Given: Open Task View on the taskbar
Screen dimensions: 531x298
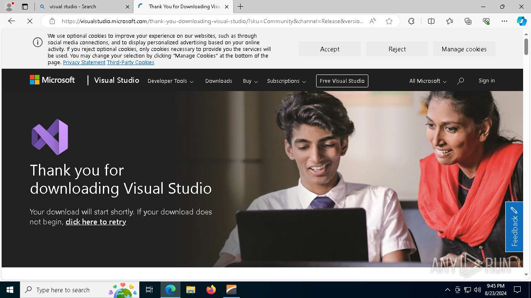Looking at the screenshot, I should pos(149,290).
